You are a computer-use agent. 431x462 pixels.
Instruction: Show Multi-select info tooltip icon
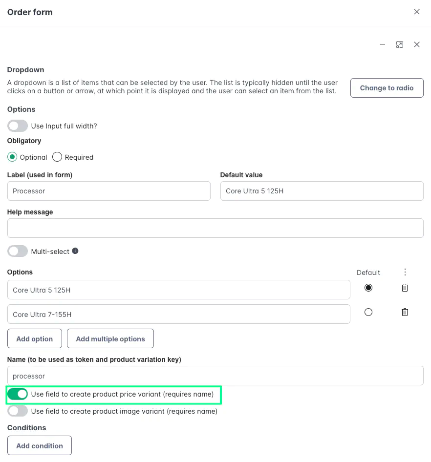pos(75,251)
